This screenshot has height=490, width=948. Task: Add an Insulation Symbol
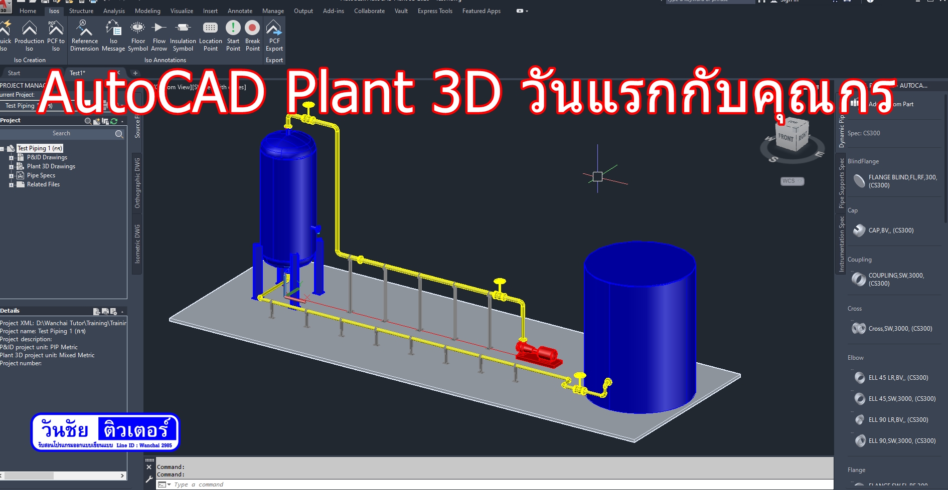[183, 36]
